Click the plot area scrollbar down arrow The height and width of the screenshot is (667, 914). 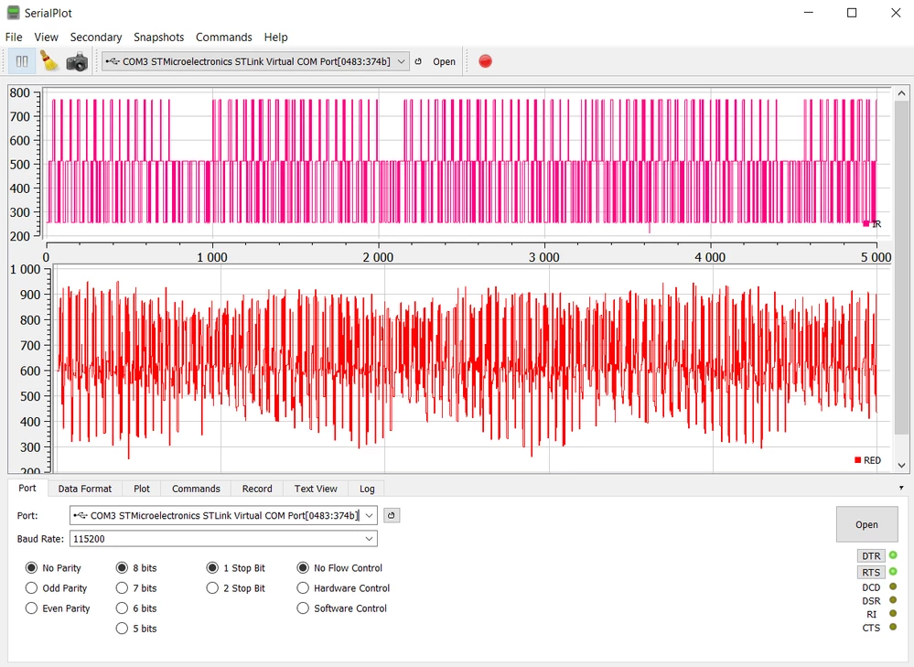(901, 466)
